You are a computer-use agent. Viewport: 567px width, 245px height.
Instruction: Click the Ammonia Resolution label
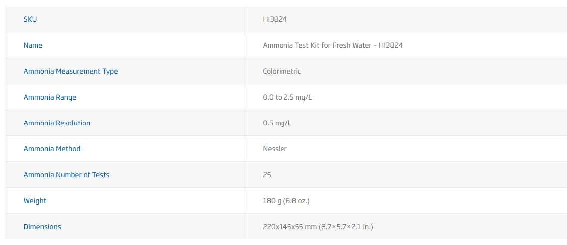pos(57,123)
